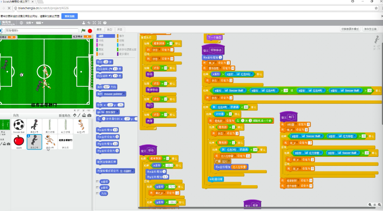Image resolution: width=383 pixels, height=211 pixels.
Task: Switch to the 声音 sounds tab
Action: pos(120,29)
